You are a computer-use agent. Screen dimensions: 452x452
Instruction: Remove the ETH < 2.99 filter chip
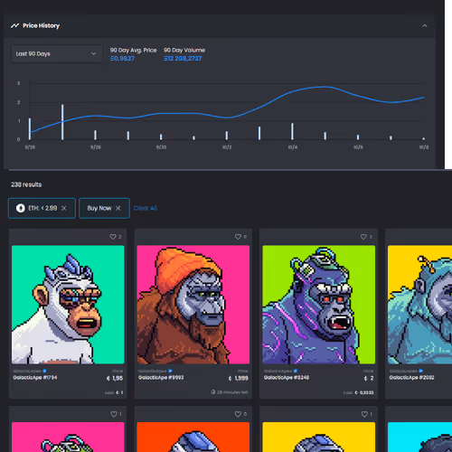tap(64, 208)
